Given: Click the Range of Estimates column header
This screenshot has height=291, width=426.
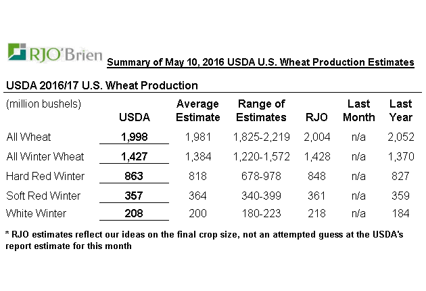Looking at the screenshot, I should click(x=261, y=110).
